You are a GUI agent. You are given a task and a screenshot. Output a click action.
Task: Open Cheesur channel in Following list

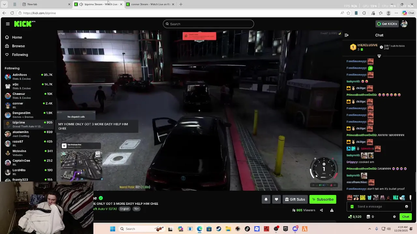pos(29,96)
